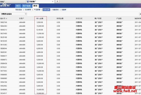
Task: Close the 百度推广 browser tab
Action: click(x=53, y=2)
